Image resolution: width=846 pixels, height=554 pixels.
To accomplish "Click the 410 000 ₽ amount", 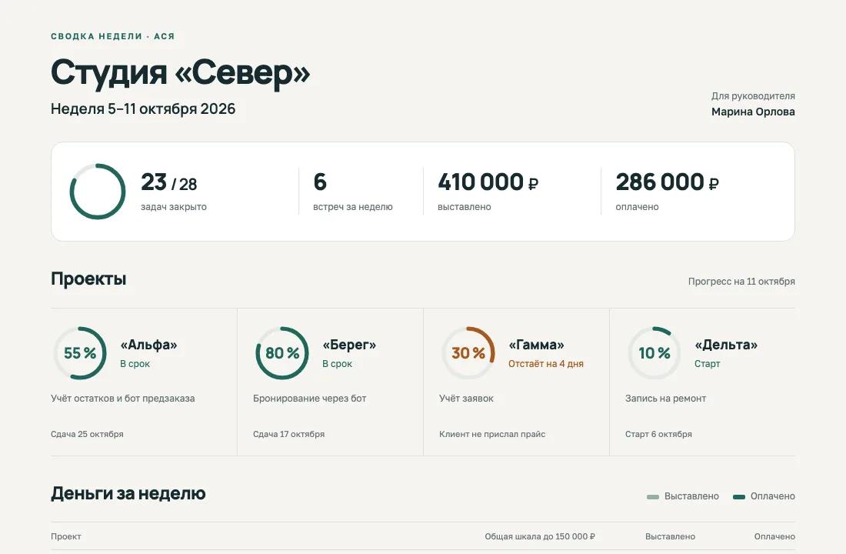I will click(x=488, y=182).
